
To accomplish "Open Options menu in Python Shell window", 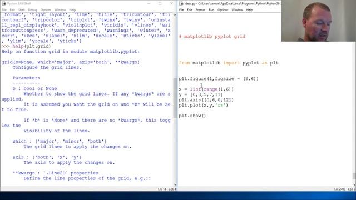I will tap(46, 10).
